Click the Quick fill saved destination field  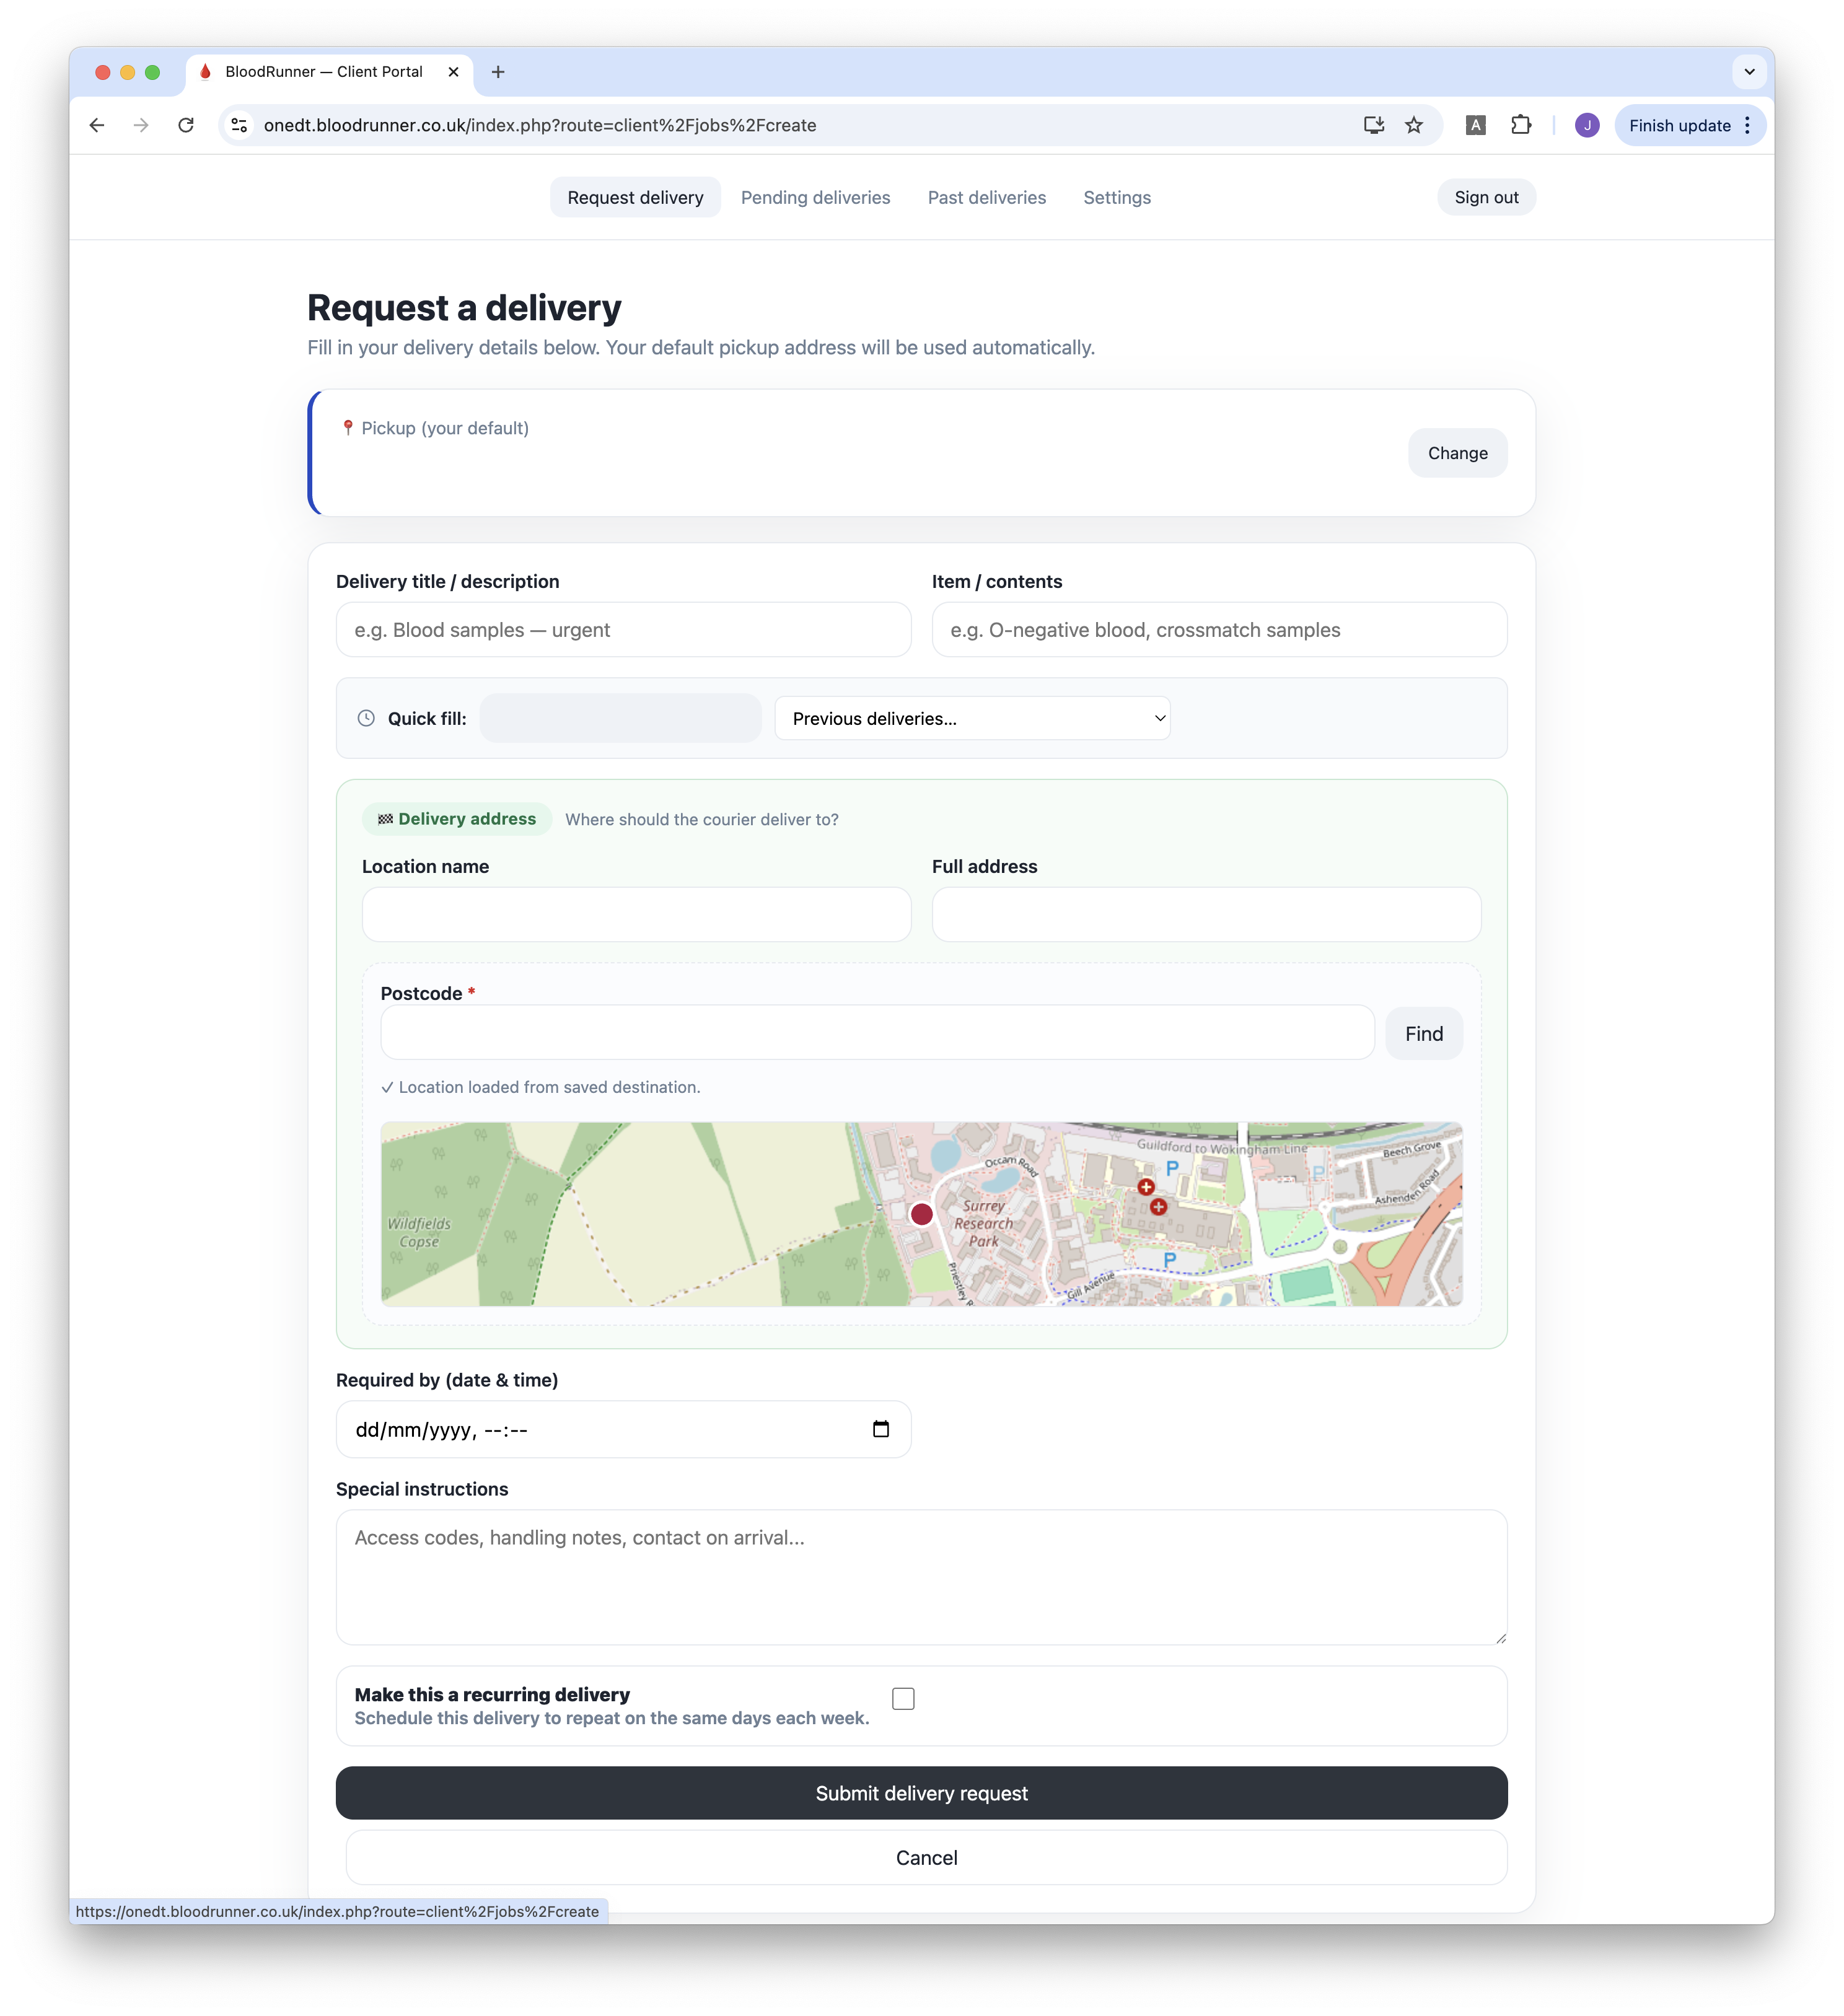[x=620, y=718]
